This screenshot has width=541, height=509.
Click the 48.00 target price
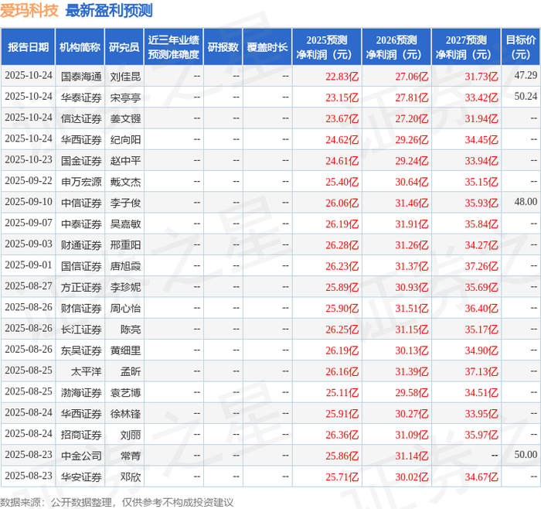coord(526,202)
